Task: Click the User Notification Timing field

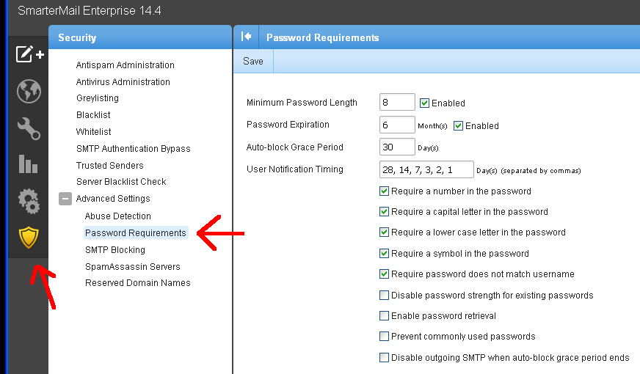Action: (x=426, y=169)
